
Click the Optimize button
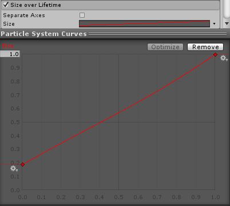pyautogui.click(x=165, y=47)
